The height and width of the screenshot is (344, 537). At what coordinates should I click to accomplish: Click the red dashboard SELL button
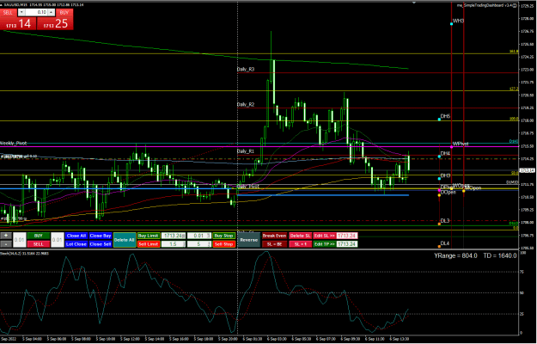[39, 244]
